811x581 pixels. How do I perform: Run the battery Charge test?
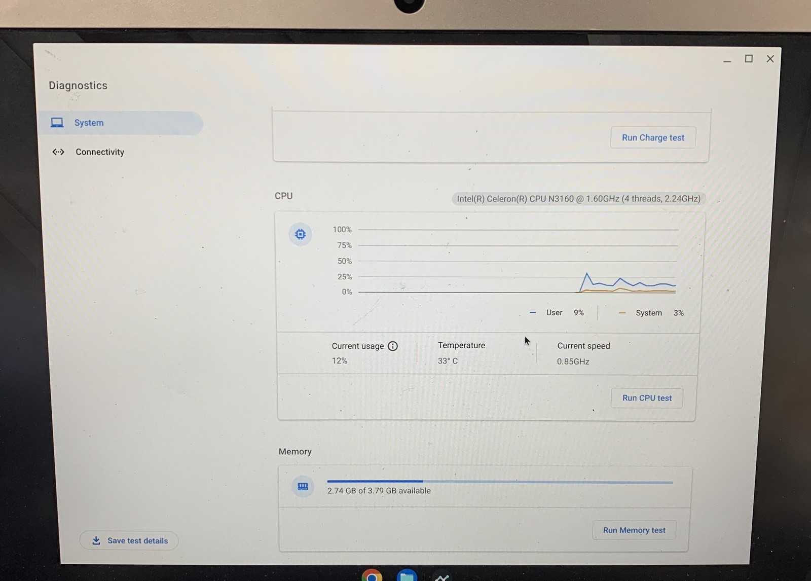(x=653, y=137)
